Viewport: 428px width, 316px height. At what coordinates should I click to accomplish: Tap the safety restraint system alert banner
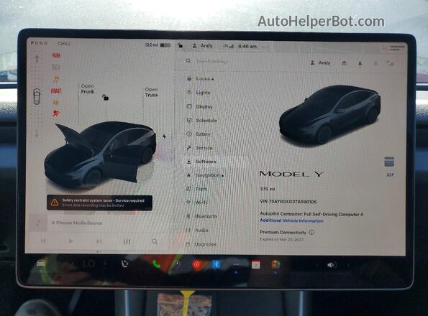99,203
